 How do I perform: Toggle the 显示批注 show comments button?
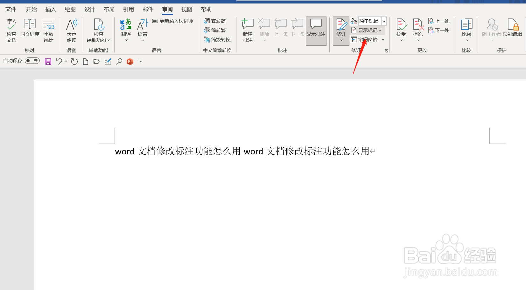[316, 31]
